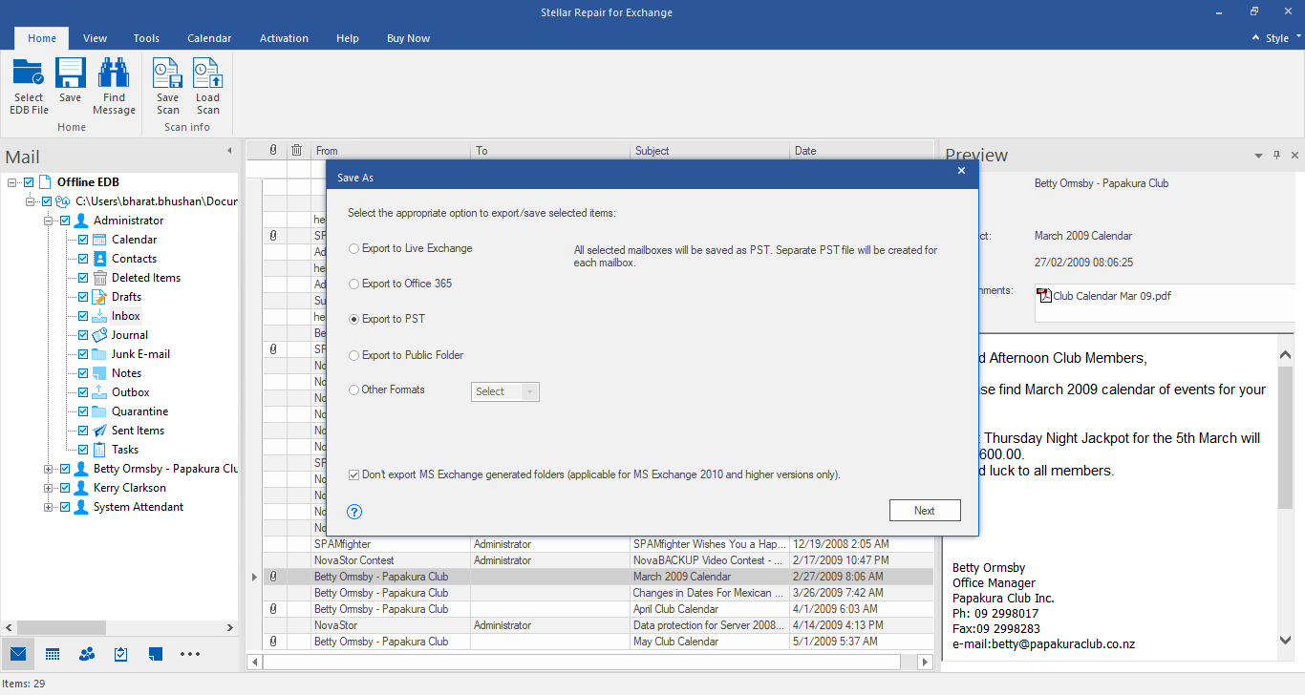Collapse the C:\Users EDB file node
Screen dimensions: 1305x695
30,201
